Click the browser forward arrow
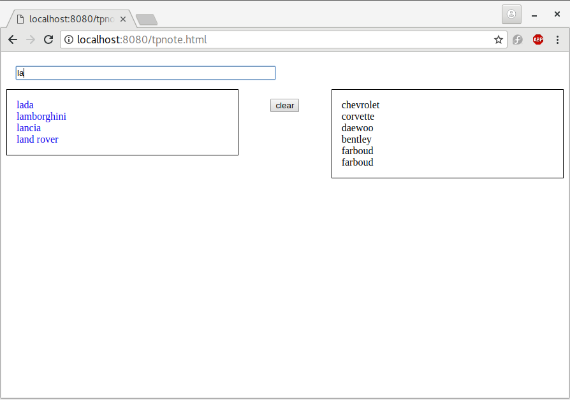Screen dimensions: 570x400 (31, 39)
